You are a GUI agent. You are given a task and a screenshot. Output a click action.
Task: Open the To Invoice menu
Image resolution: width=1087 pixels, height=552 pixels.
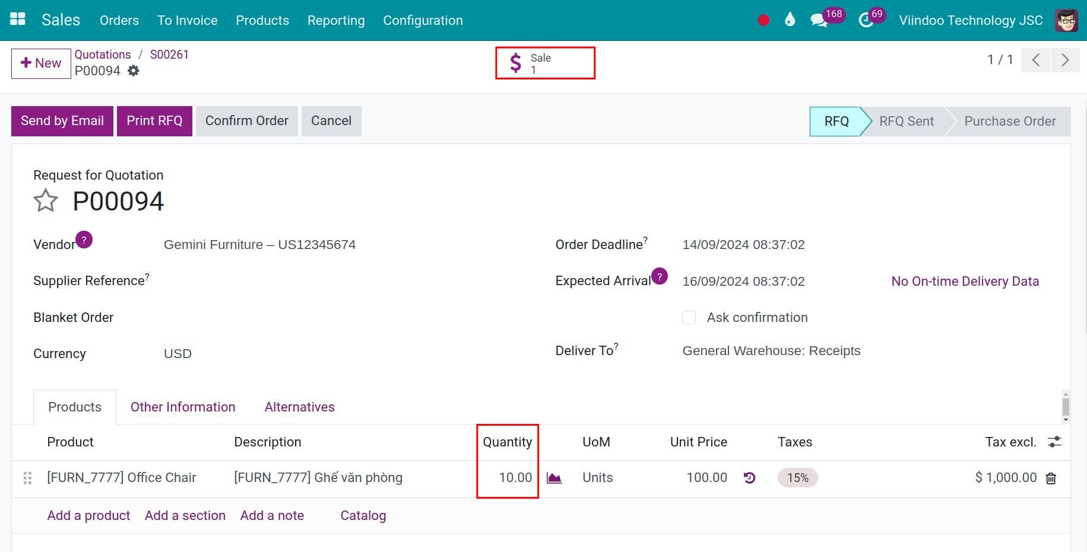(188, 20)
